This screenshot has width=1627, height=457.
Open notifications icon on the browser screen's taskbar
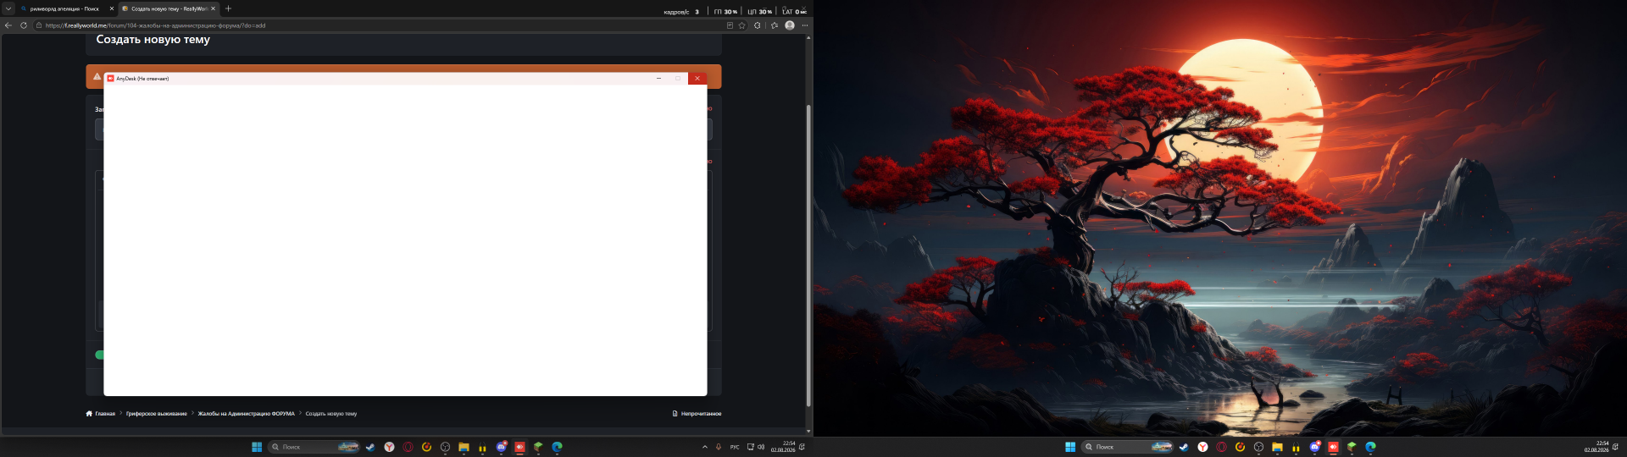[x=802, y=447]
